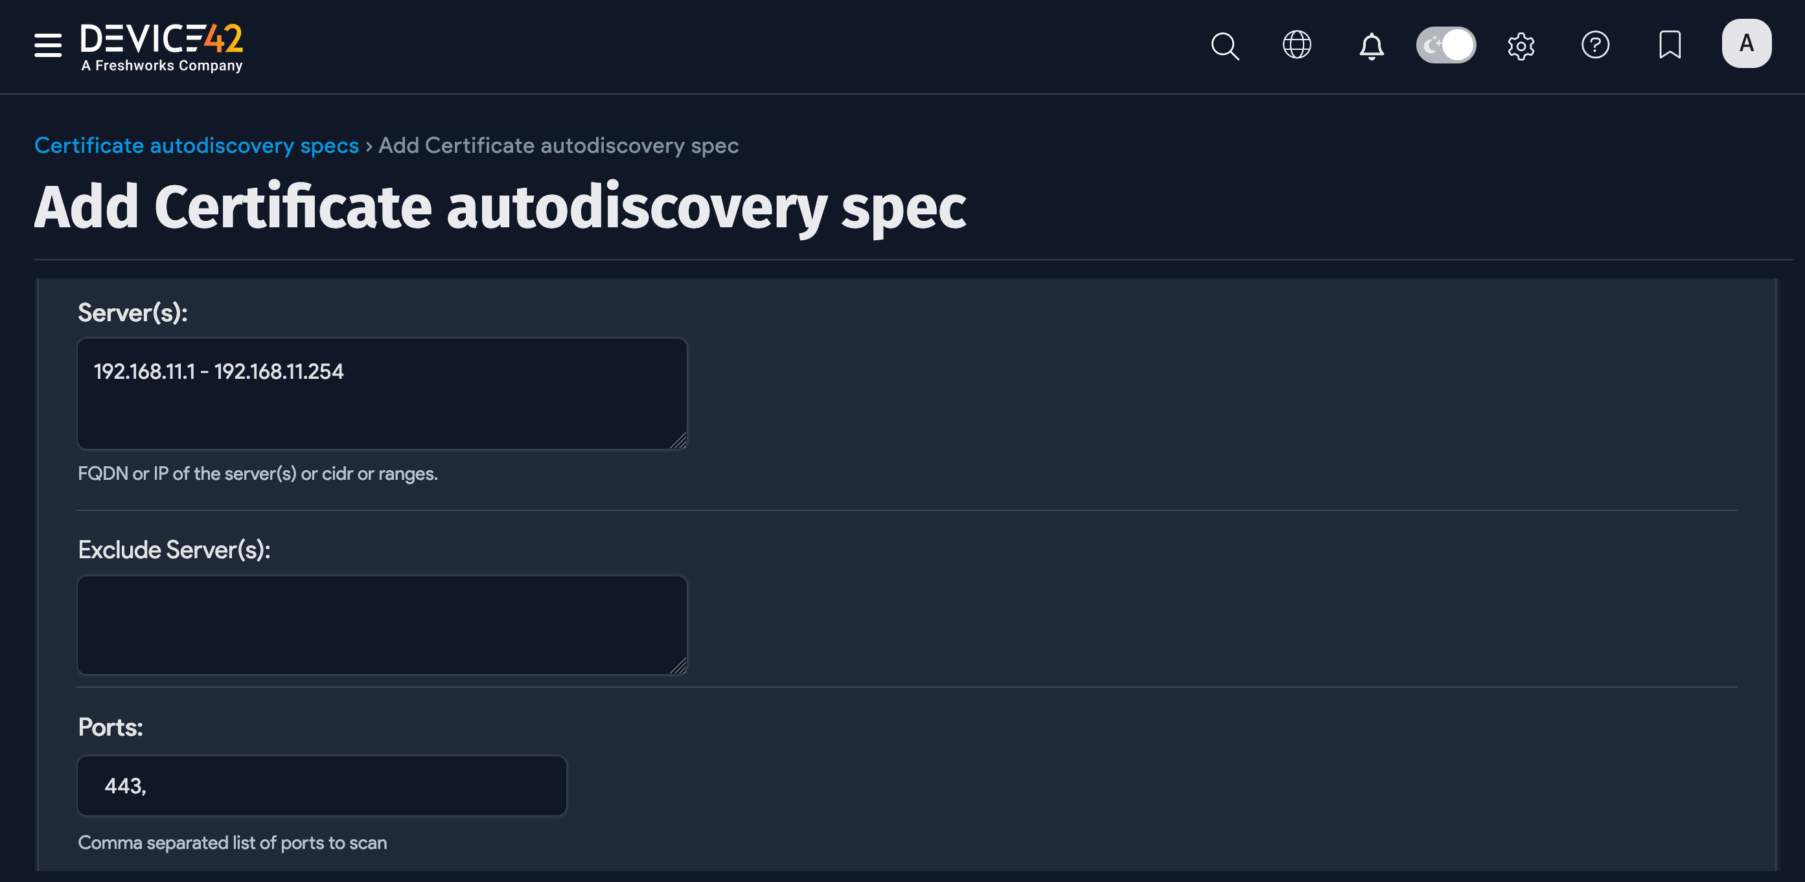Select the breadcrumb navigation trail
This screenshot has height=882, width=1805.
pyautogui.click(x=385, y=145)
